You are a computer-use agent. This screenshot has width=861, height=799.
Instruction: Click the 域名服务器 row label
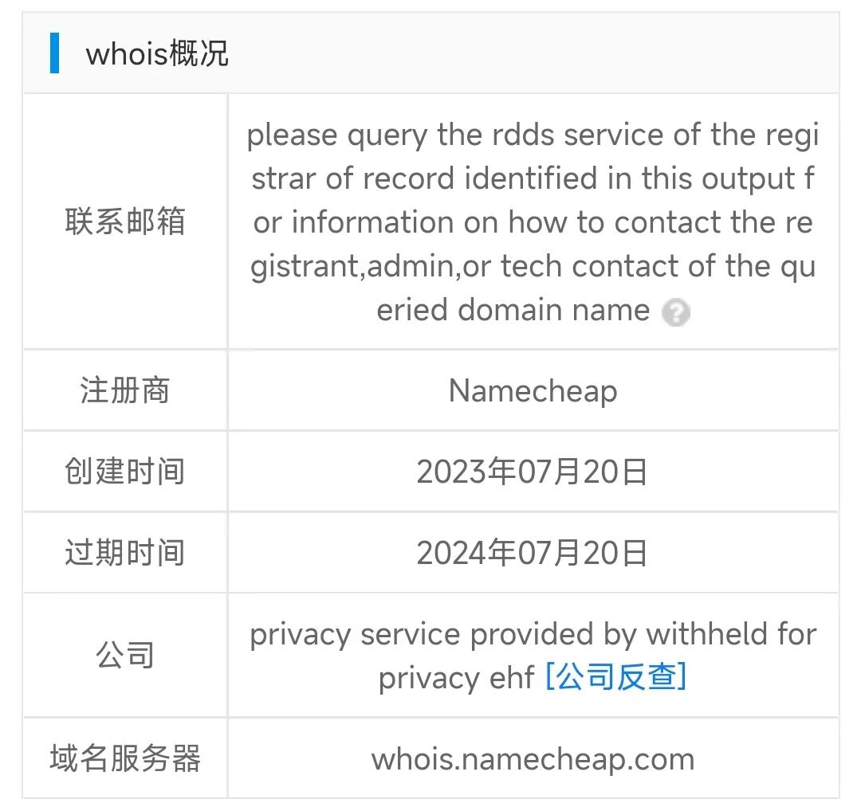tap(125, 758)
